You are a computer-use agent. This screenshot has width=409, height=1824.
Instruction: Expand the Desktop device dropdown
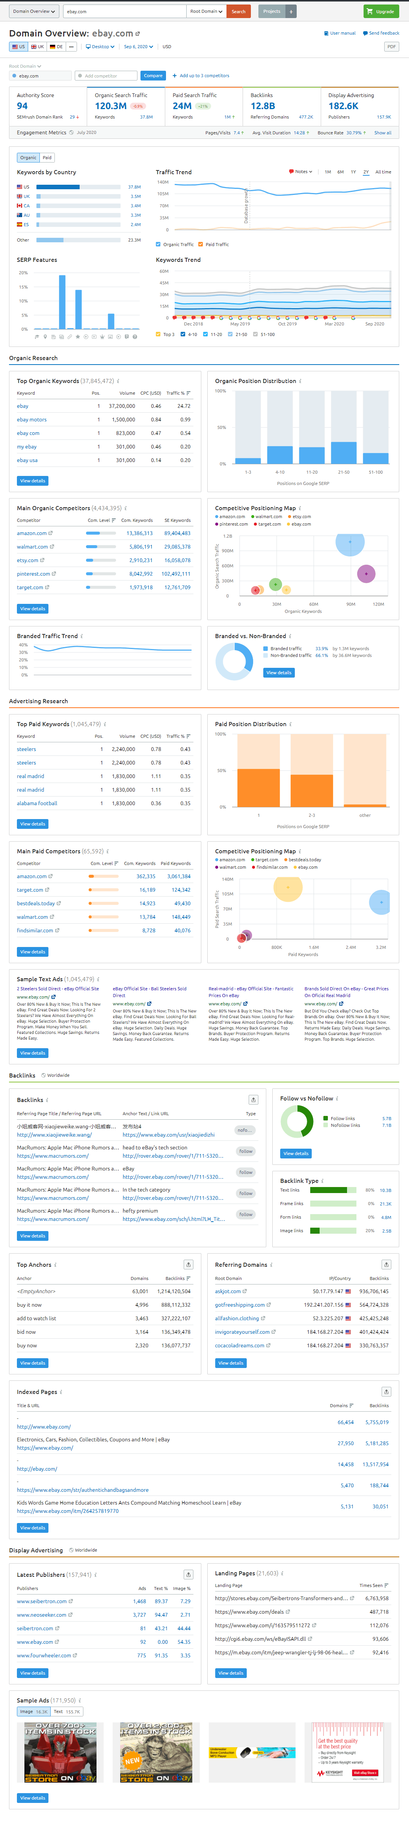[100, 47]
